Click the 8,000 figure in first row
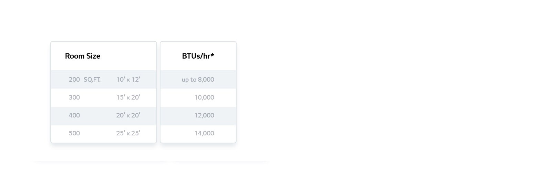551x185 pixels. click(x=206, y=80)
